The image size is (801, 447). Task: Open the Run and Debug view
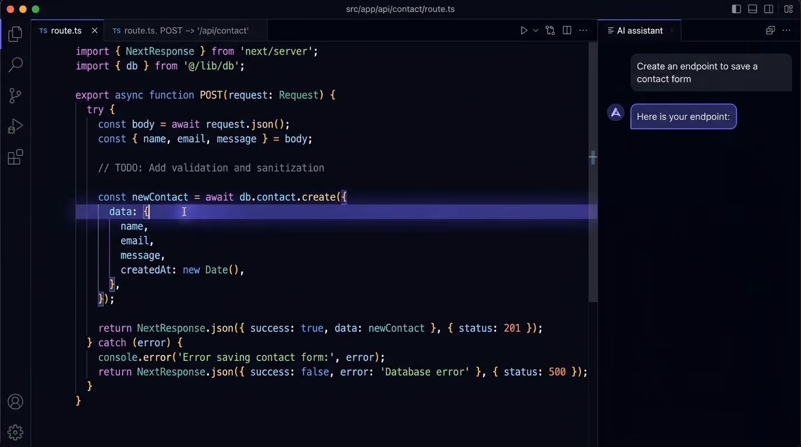(x=16, y=126)
